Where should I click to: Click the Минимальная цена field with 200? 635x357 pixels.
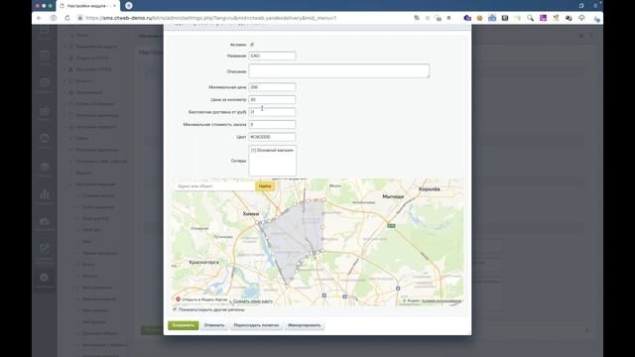click(x=272, y=87)
